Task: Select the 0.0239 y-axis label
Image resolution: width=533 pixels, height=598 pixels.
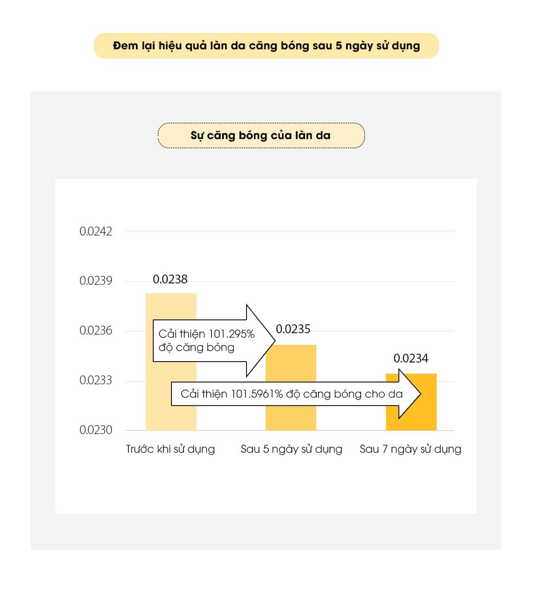Action: [x=96, y=281]
